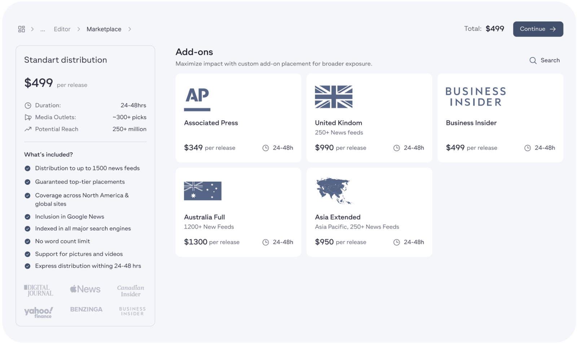Click the Continue button

[538, 29]
